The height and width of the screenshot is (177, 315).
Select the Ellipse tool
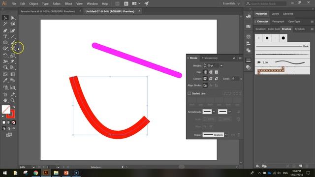5,43
